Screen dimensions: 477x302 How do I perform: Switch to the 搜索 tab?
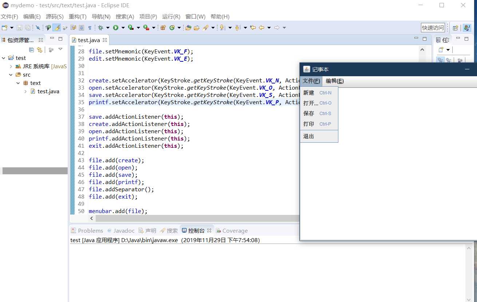tap(169, 230)
